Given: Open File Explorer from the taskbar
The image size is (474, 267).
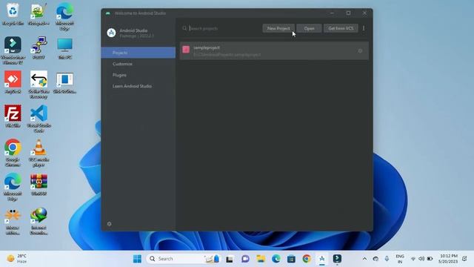Looking at the screenshot, I should (261, 259).
